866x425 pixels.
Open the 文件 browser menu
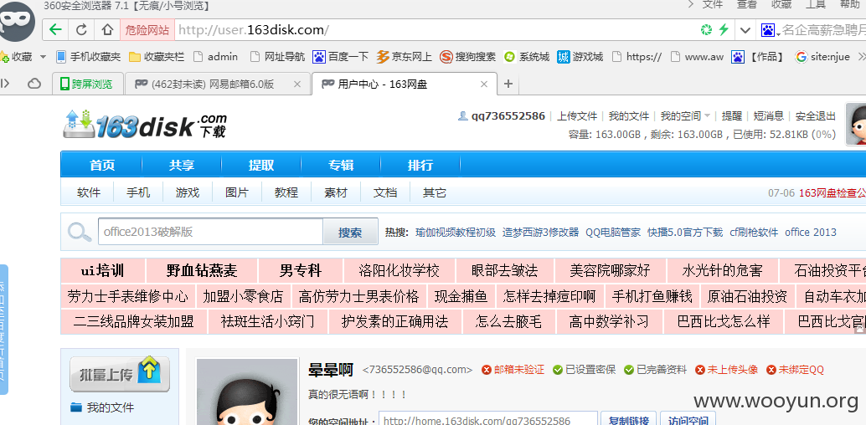coord(713,4)
